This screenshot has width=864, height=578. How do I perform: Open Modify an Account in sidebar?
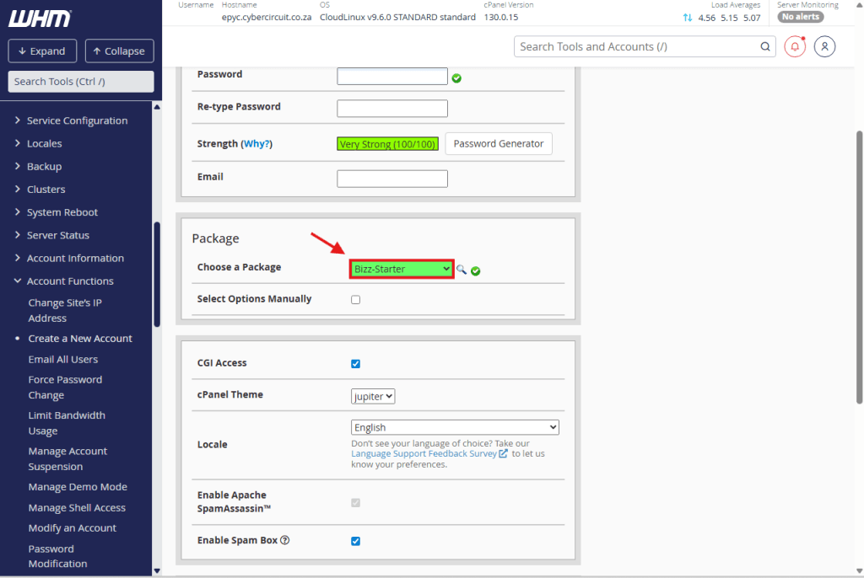point(73,528)
